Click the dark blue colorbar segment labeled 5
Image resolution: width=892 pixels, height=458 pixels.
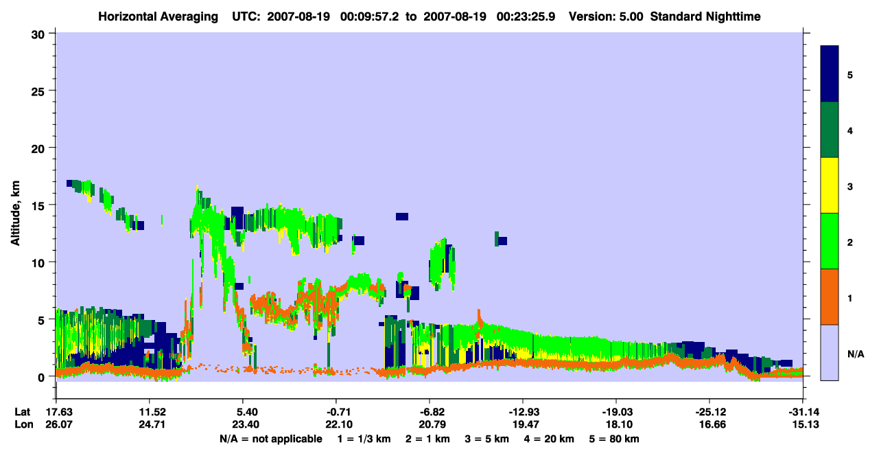[830, 74]
